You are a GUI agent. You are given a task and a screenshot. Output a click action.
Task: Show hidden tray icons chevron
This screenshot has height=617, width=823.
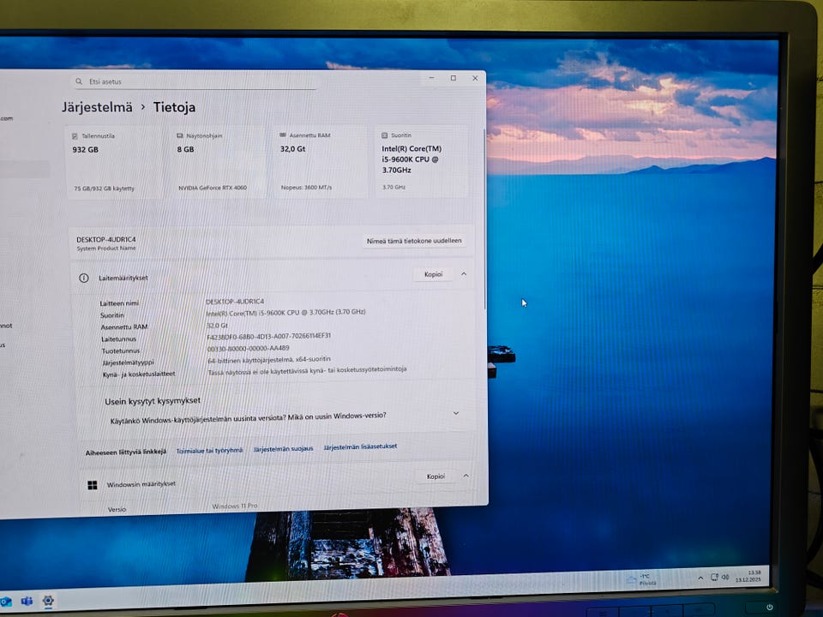700,578
